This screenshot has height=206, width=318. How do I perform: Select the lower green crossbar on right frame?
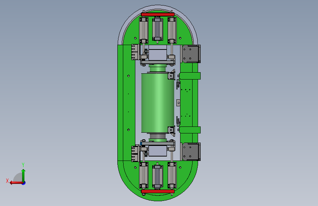[x=190, y=130]
